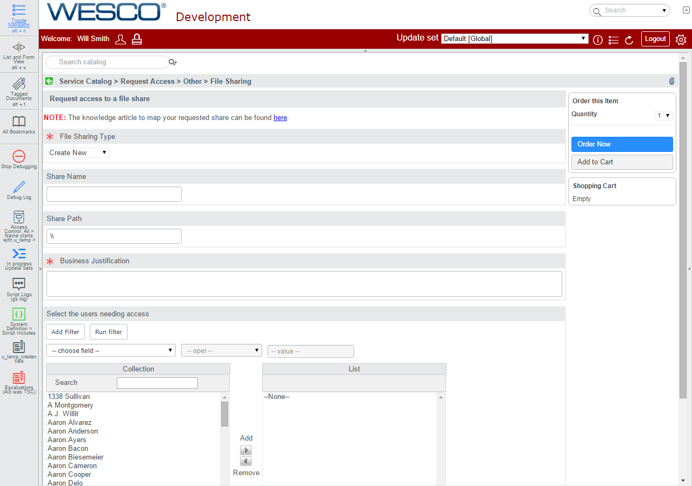Go to the Other breadcrumb
The height and width of the screenshot is (486, 692).
point(192,81)
